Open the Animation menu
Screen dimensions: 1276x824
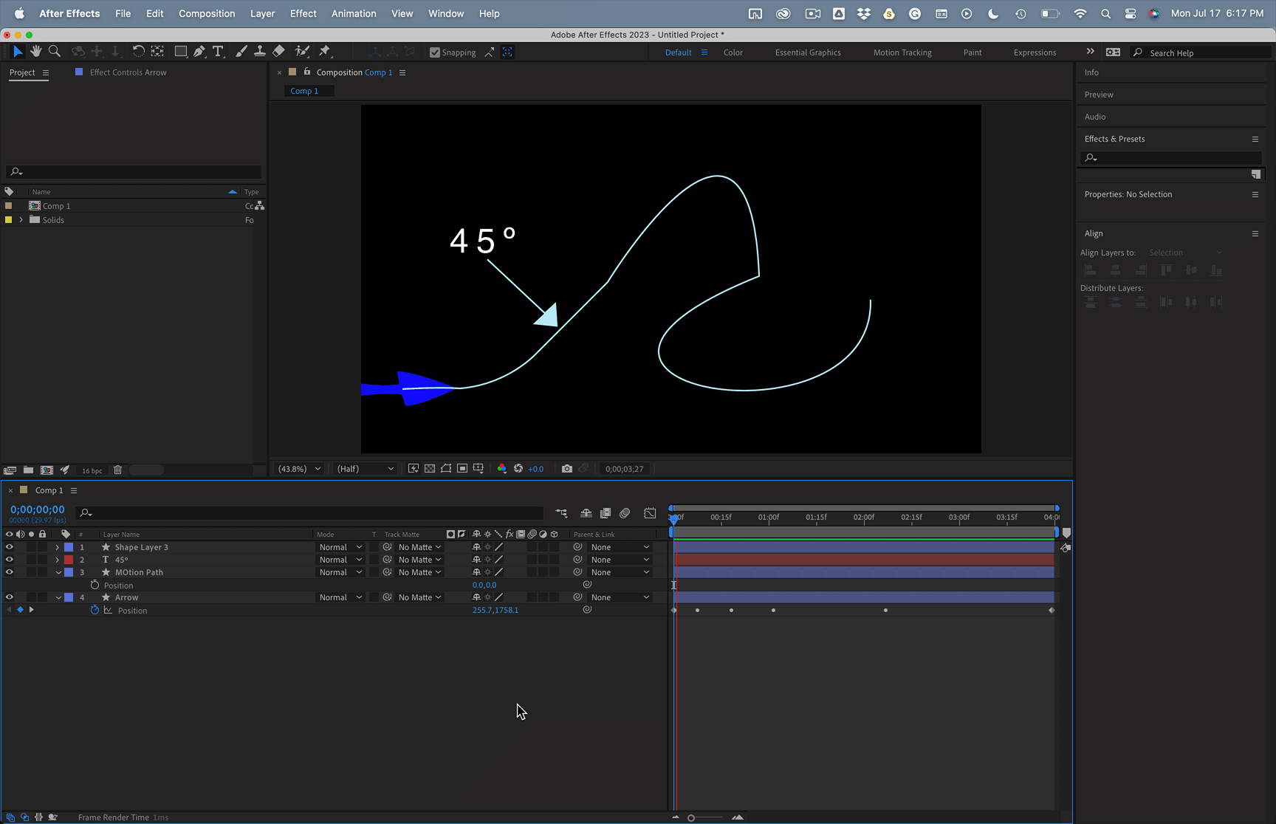(354, 13)
